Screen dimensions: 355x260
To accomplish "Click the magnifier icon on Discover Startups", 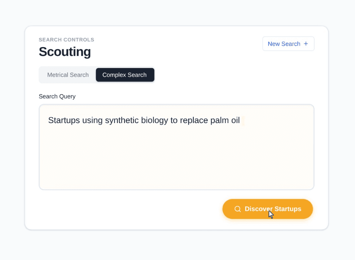I will pos(238,209).
